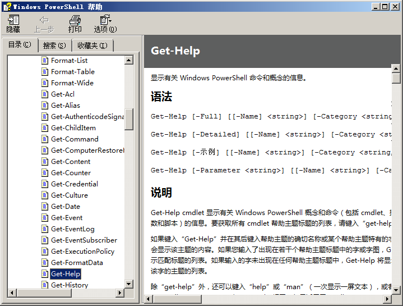
Task: Click the contents tree vertical scrollbar thumb
Action: (x=129, y=119)
